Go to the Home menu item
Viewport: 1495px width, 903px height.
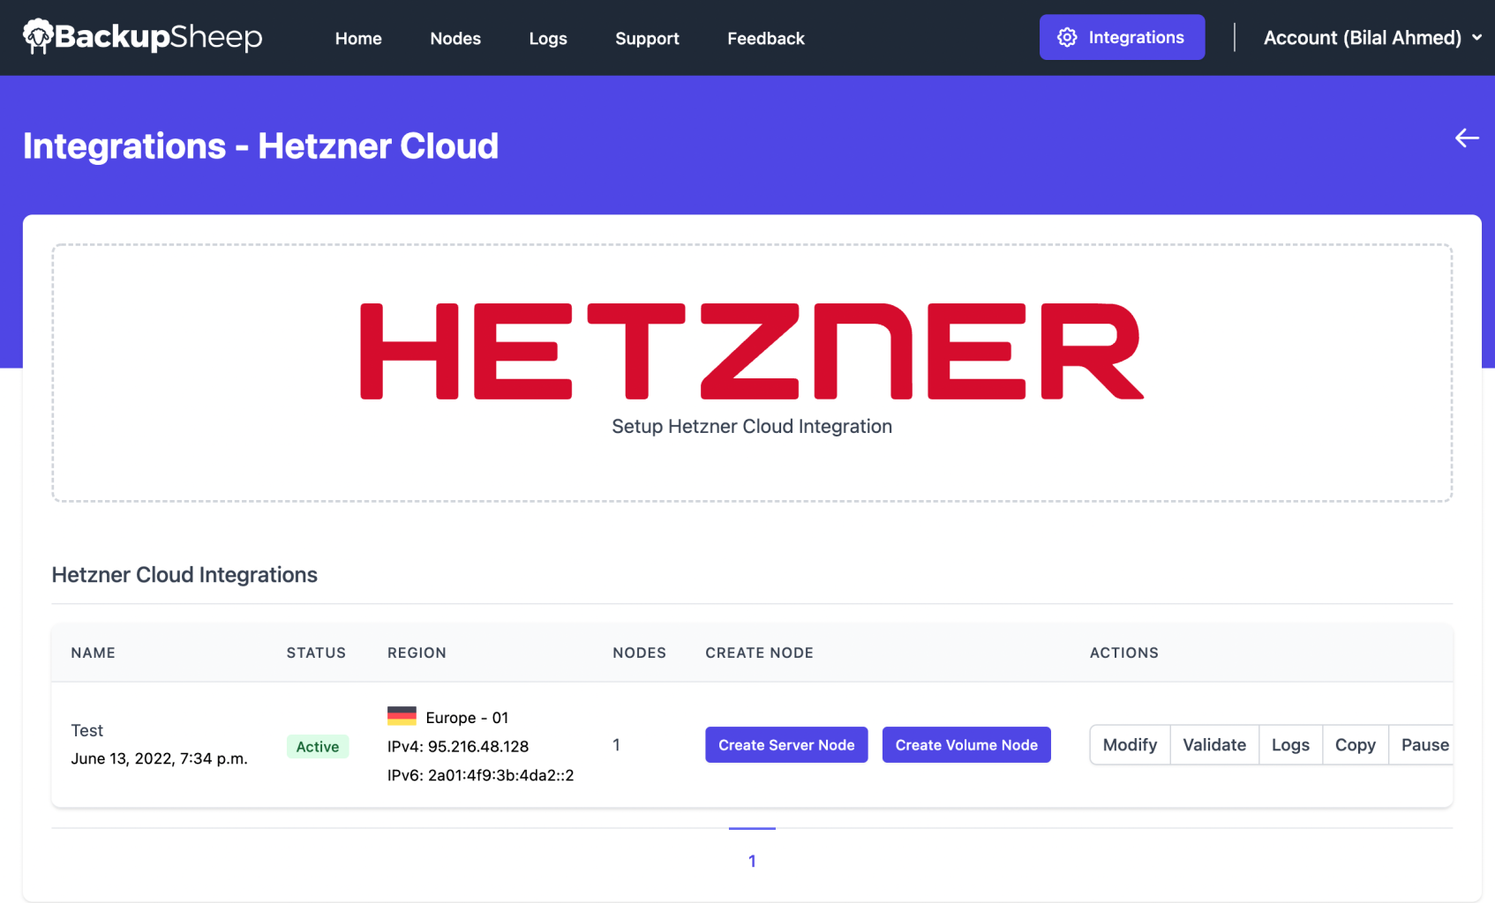point(358,39)
